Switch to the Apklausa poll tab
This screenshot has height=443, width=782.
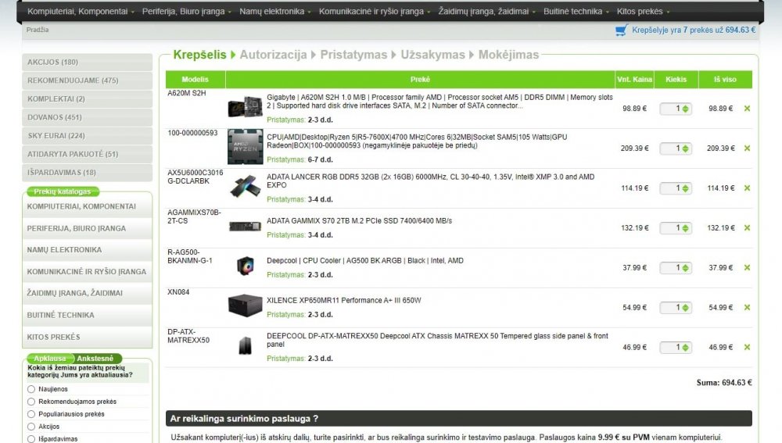click(50, 359)
